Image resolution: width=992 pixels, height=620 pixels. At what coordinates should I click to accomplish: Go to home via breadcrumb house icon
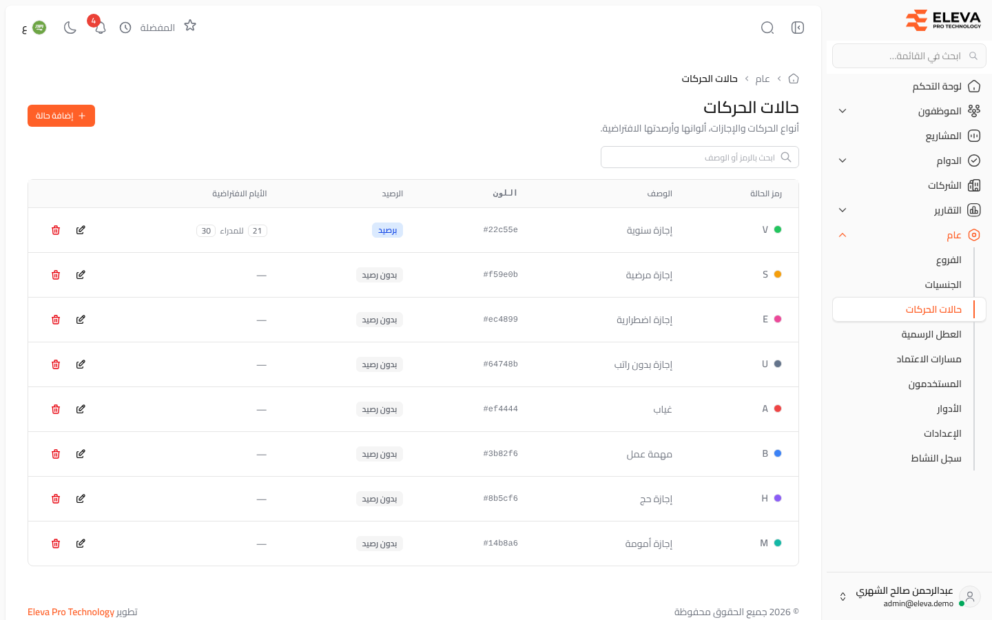click(x=794, y=79)
